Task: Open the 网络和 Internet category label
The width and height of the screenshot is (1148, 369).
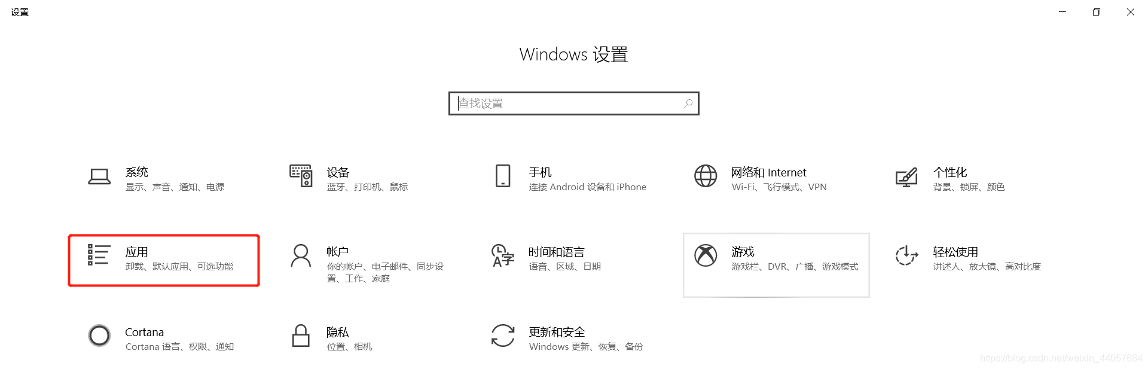Action: pos(768,172)
